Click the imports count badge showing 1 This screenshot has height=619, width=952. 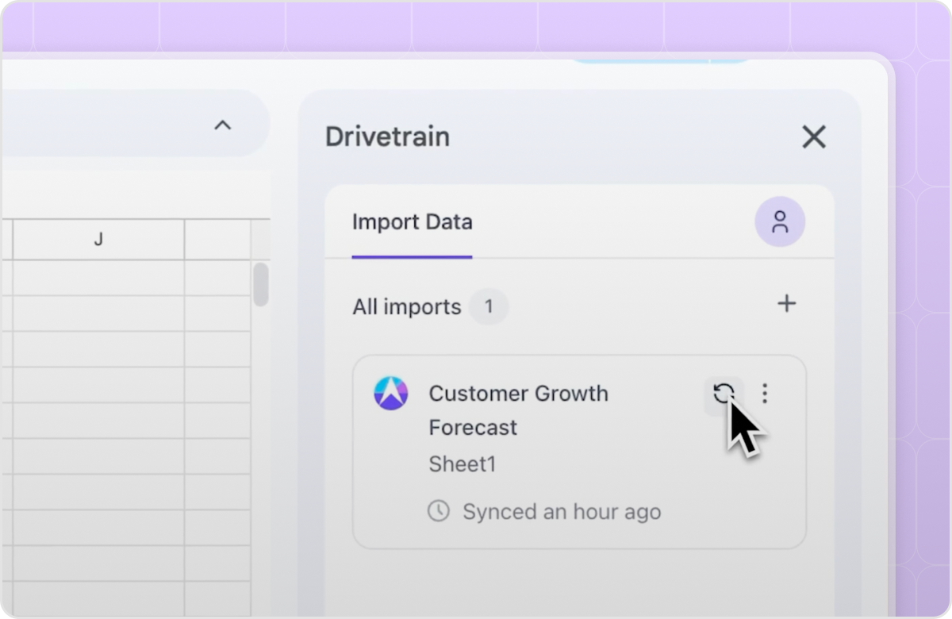point(489,306)
